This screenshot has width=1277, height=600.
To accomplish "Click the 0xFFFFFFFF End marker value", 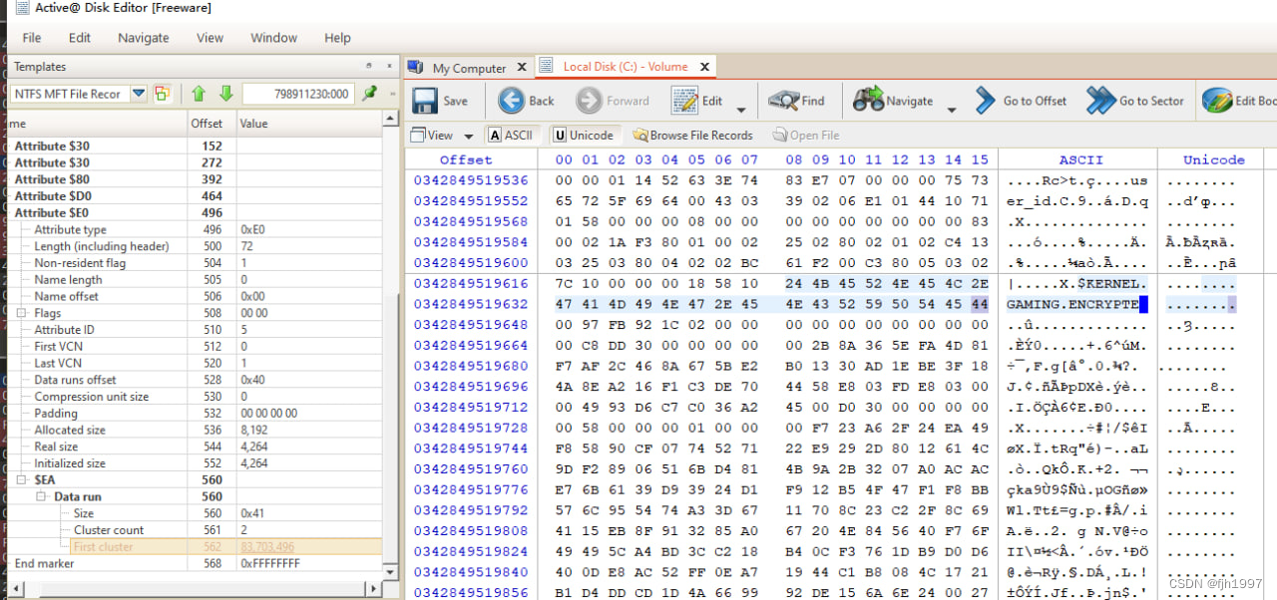I will [x=270, y=563].
